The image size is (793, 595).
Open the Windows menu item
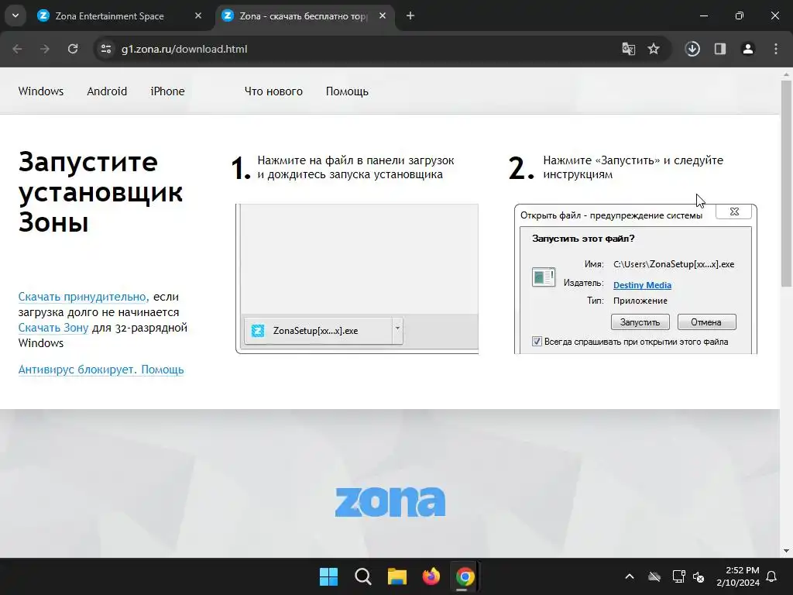click(x=41, y=91)
